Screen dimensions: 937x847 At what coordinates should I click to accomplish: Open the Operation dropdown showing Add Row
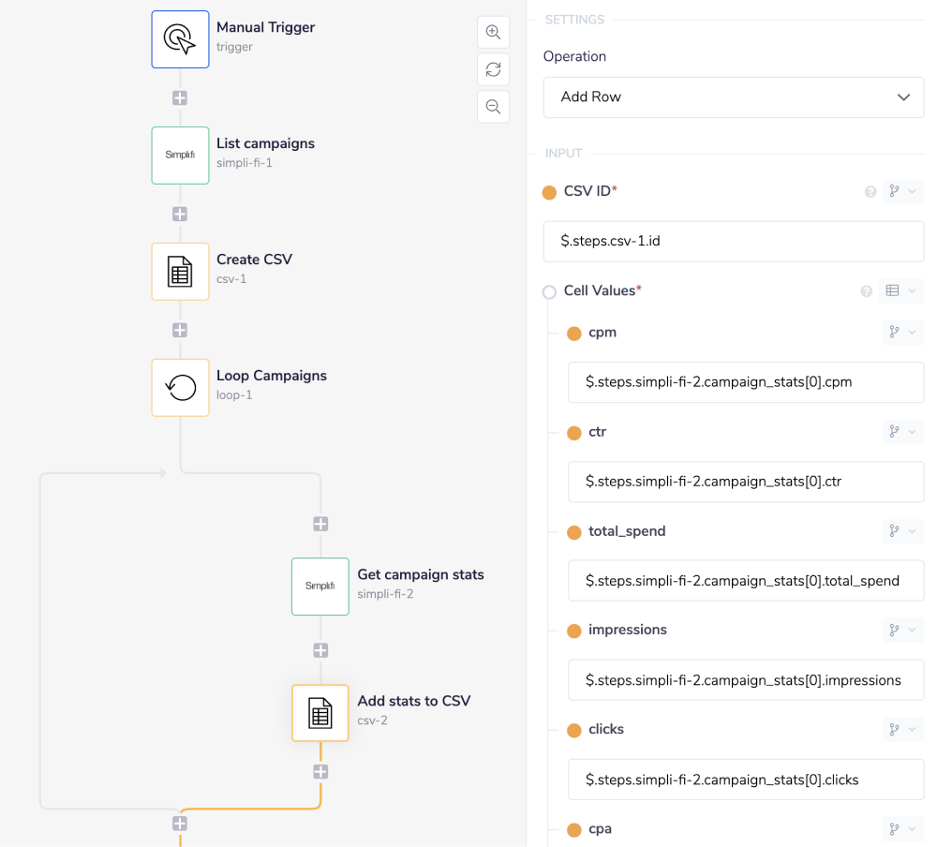tap(734, 97)
